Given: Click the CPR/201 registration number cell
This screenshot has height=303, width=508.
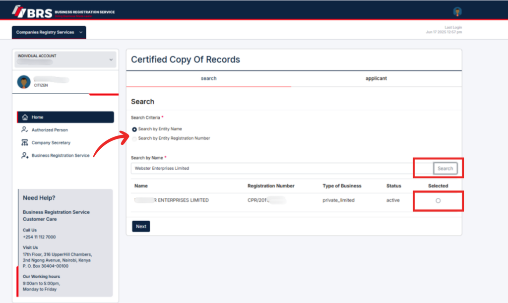Looking at the screenshot, I should [266, 200].
